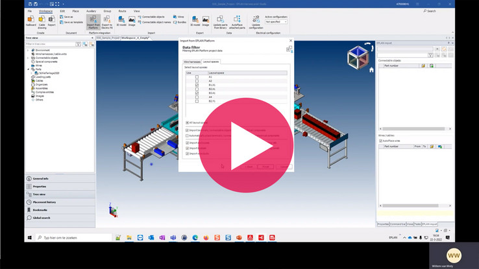
Task: Switch to Workspace_4_Empty document tab
Action: (x=136, y=38)
